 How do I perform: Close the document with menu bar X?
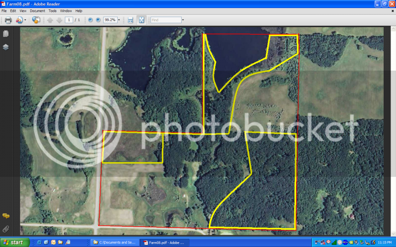[x=393, y=11]
